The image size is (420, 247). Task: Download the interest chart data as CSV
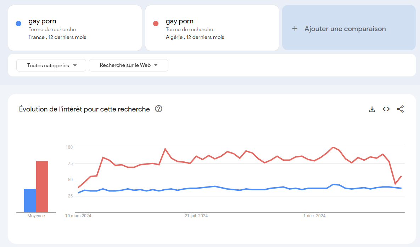372,109
